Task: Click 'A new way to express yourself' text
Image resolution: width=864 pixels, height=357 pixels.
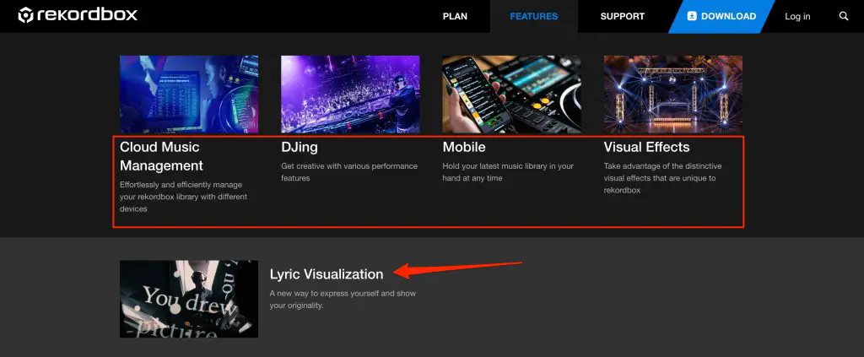Action: (343, 299)
